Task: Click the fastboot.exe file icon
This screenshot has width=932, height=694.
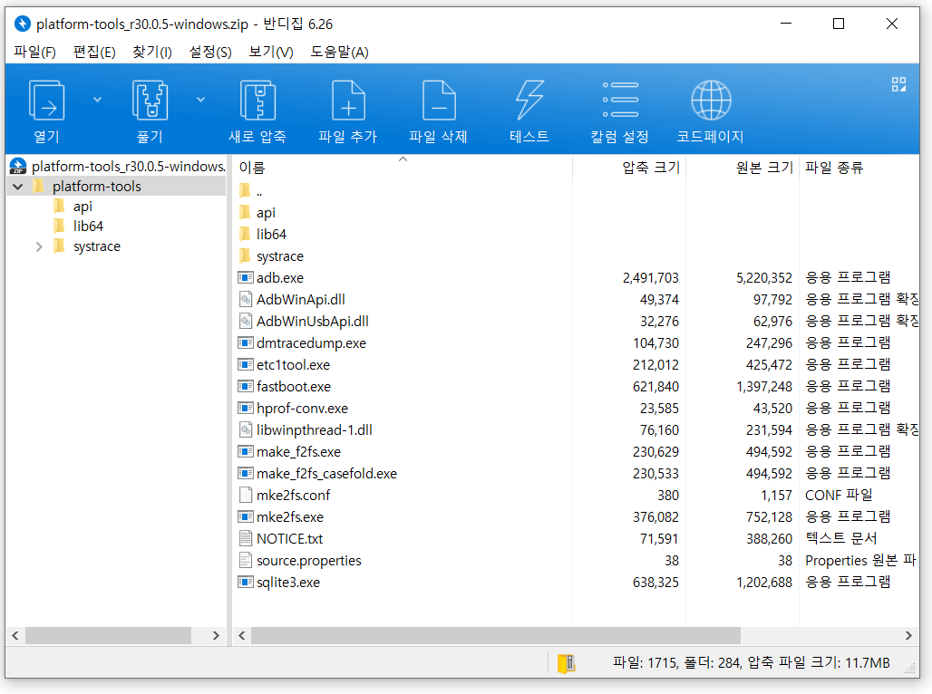Action: [246, 386]
